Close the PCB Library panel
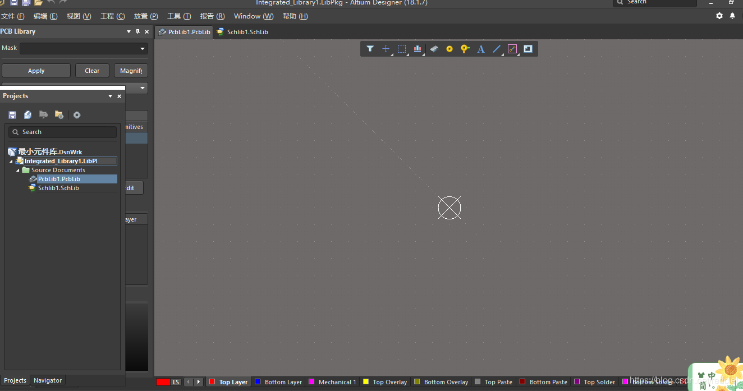This screenshot has height=391, width=743. [147, 32]
